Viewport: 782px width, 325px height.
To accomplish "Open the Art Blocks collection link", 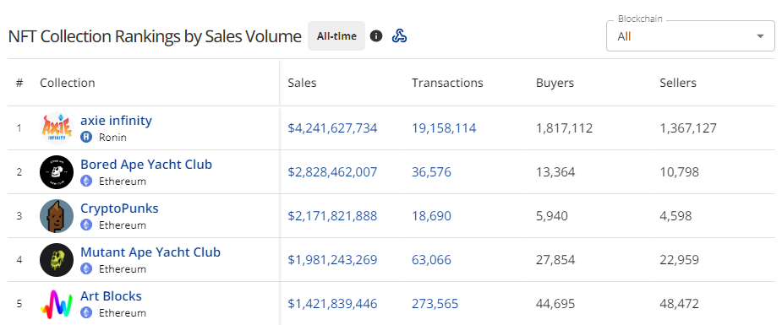I will coord(112,296).
